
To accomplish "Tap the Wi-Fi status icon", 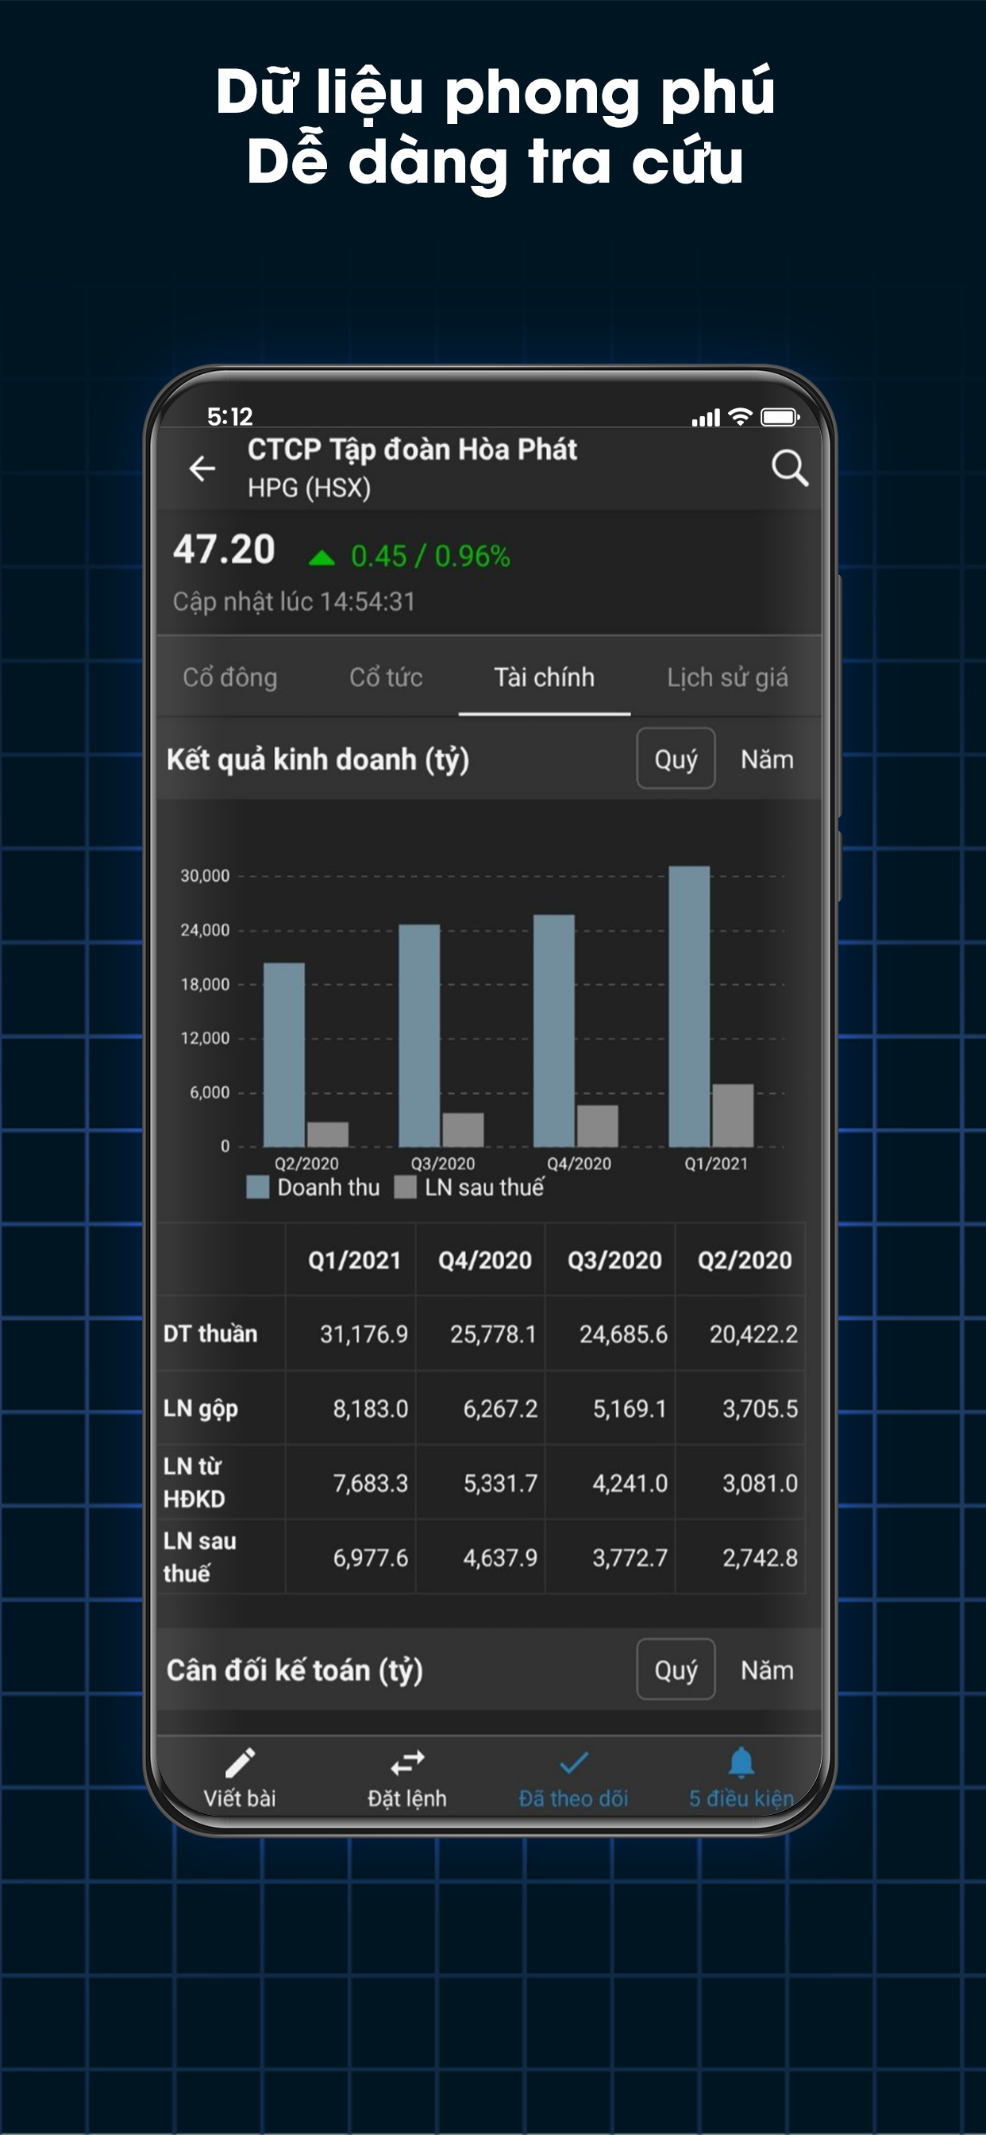I will (740, 417).
